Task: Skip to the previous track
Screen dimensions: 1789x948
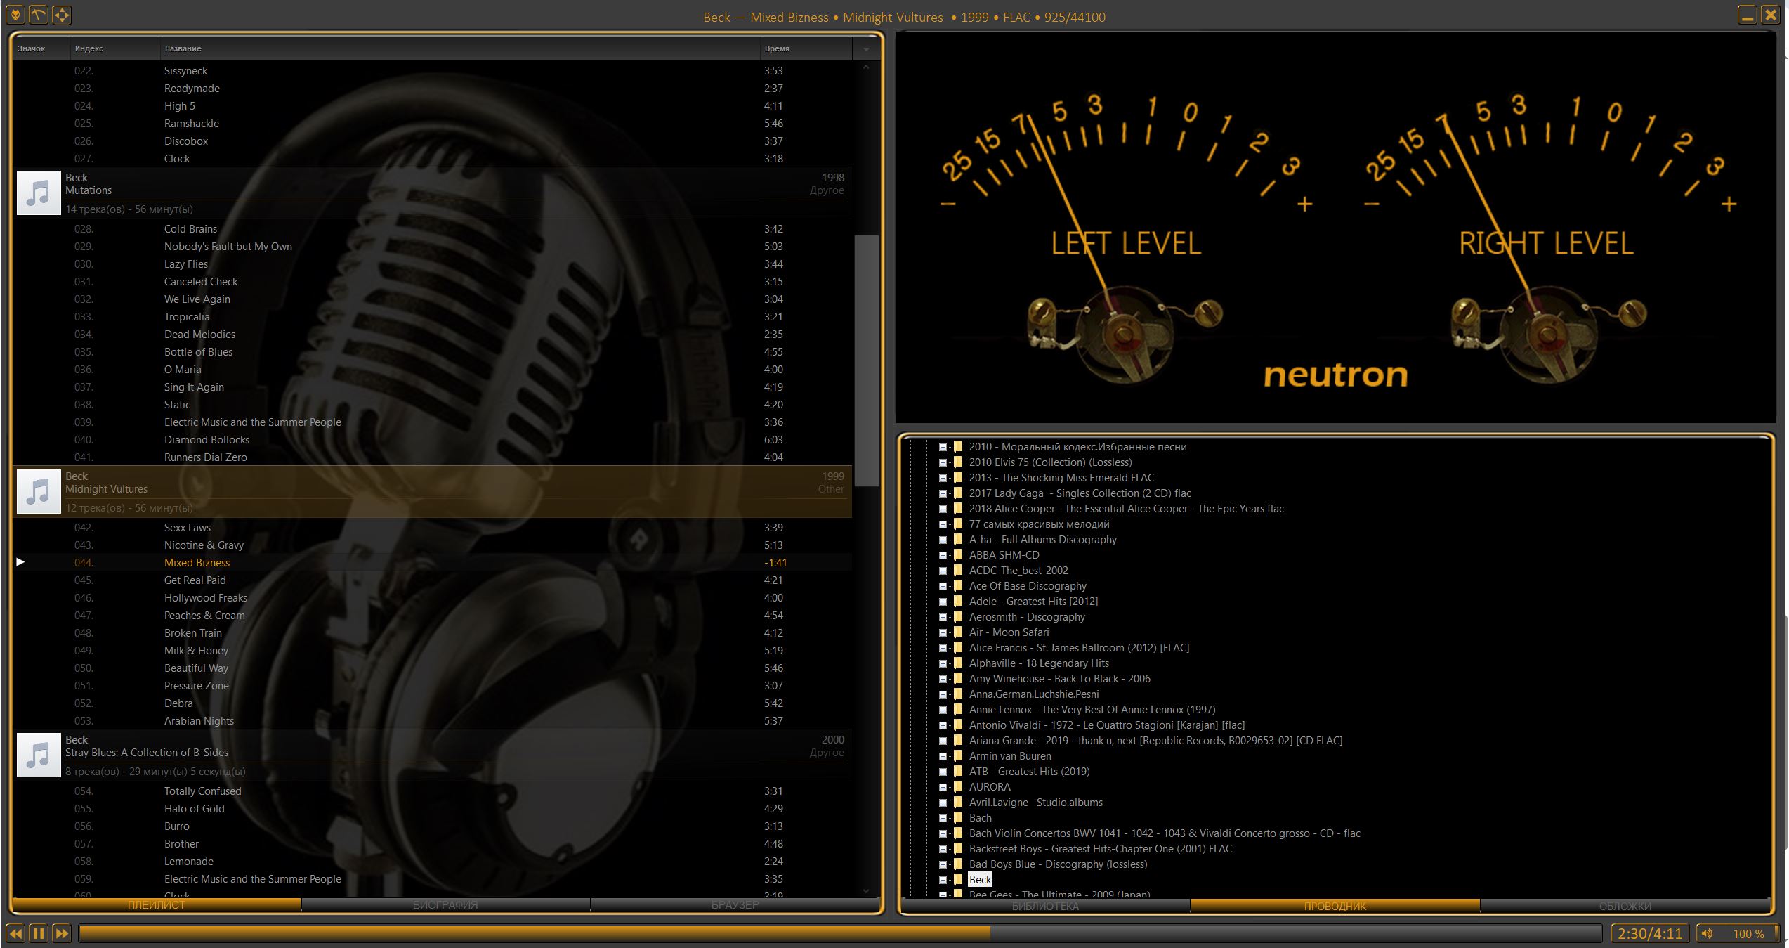Action: (15, 933)
